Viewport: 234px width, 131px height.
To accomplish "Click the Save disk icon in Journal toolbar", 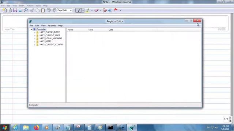I will (x=15, y=10).
